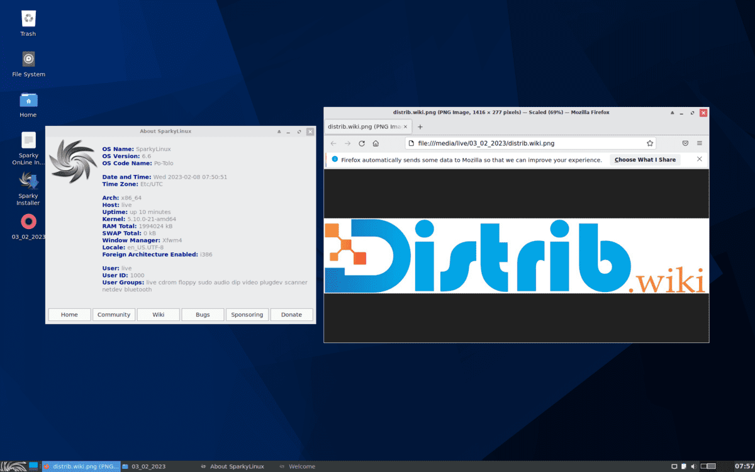Click the 'RAM Total: 1994024 kB' text
The height and width of the screenshot is (472, 755).
(x=138, y=226)
